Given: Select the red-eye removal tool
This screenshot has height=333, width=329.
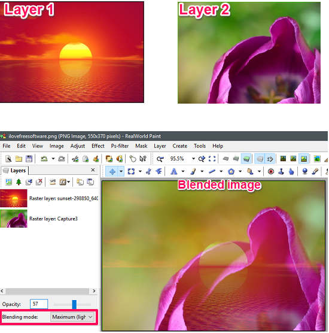Looking at the screenshot, I should pos(270,171).
